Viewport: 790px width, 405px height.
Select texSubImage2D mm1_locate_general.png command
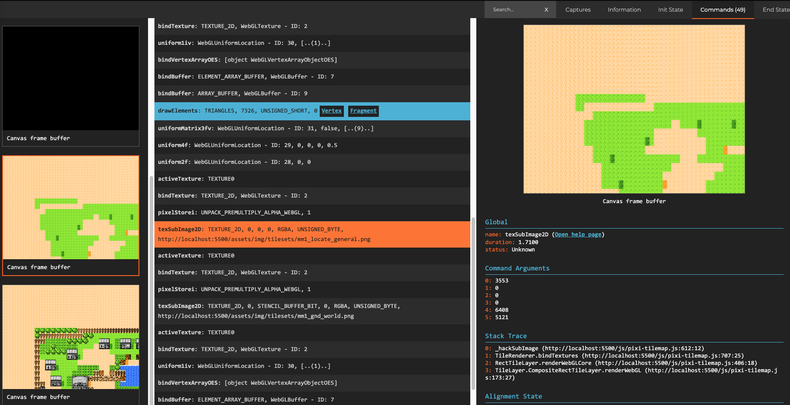(312, 234)
